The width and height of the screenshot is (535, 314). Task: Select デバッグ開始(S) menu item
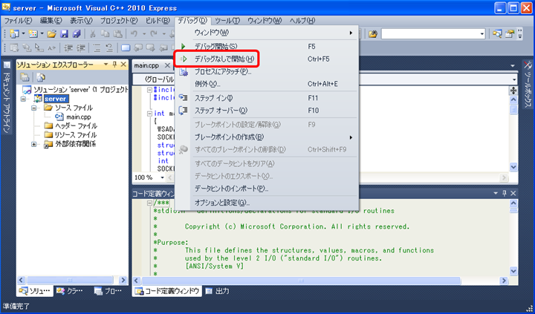tap(215, 46)
